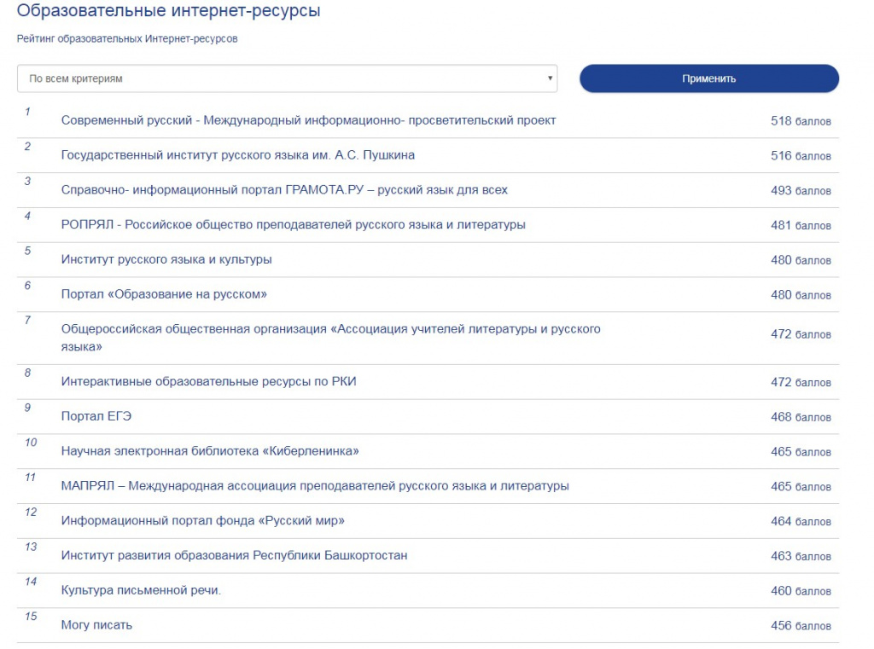Click the "518 баллов" score for the top resource
The width and height of the screenshot is (874, 649).
[800, 121]
